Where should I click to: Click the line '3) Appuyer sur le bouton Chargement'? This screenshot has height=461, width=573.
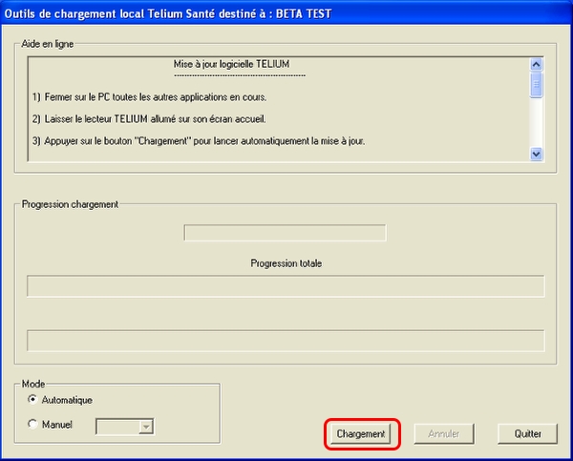[x=199, y=141]
